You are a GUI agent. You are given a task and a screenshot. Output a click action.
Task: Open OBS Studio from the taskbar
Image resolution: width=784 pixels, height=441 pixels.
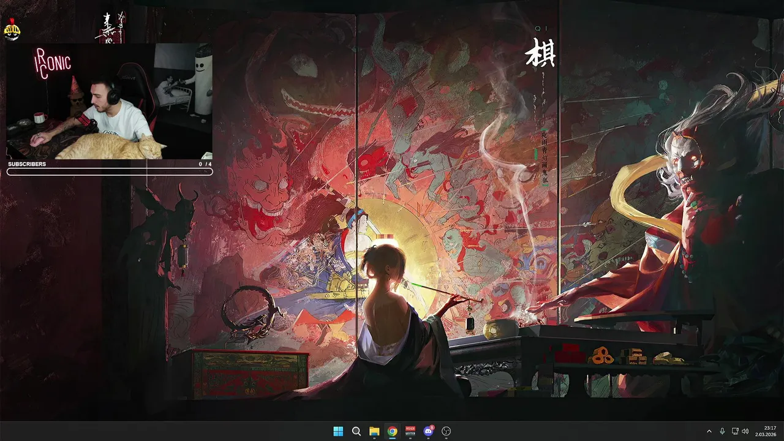[x=446, y=431]
